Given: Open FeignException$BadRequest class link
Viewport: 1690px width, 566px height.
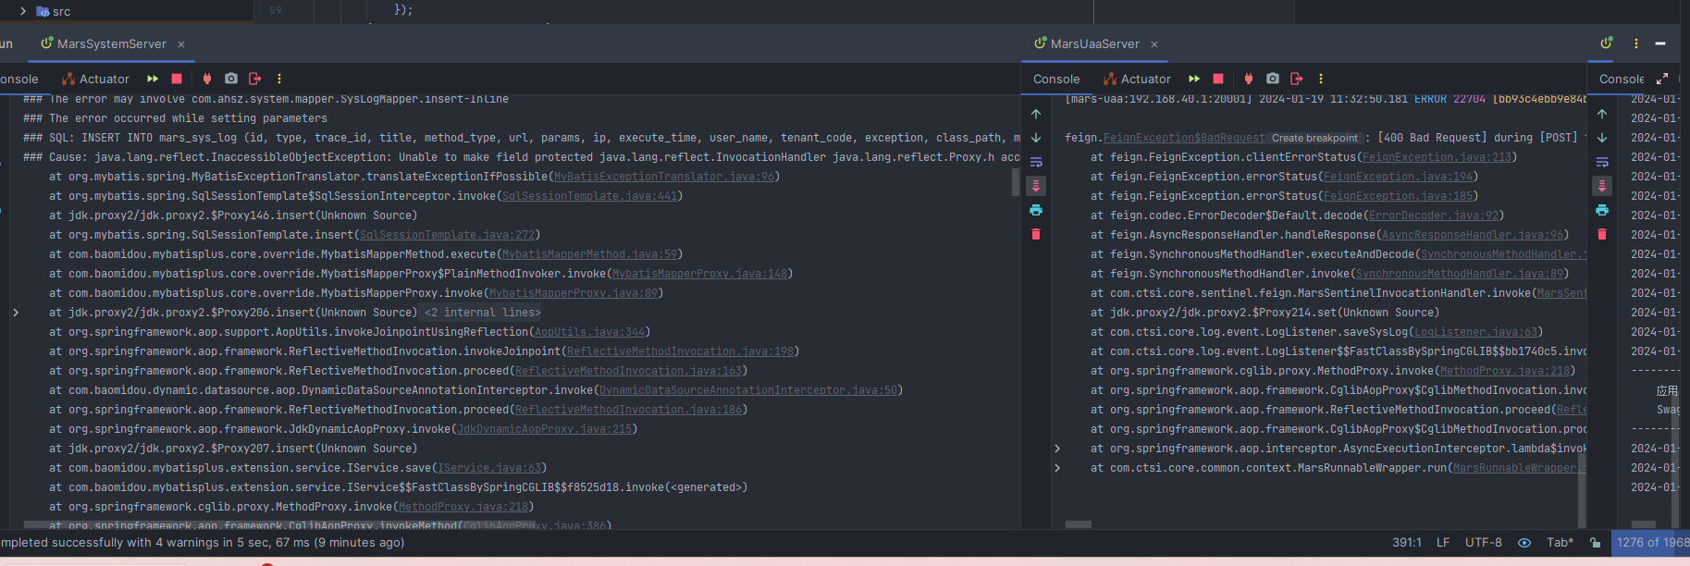Looking at the screenshot, I should tap(1184, 138).
